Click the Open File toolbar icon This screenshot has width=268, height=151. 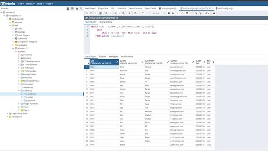tap(87, 13)
